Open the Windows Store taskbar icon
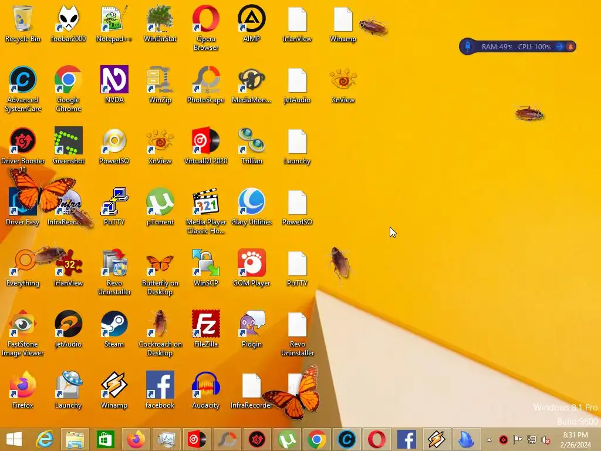The image size is (601, 451). 105,439
